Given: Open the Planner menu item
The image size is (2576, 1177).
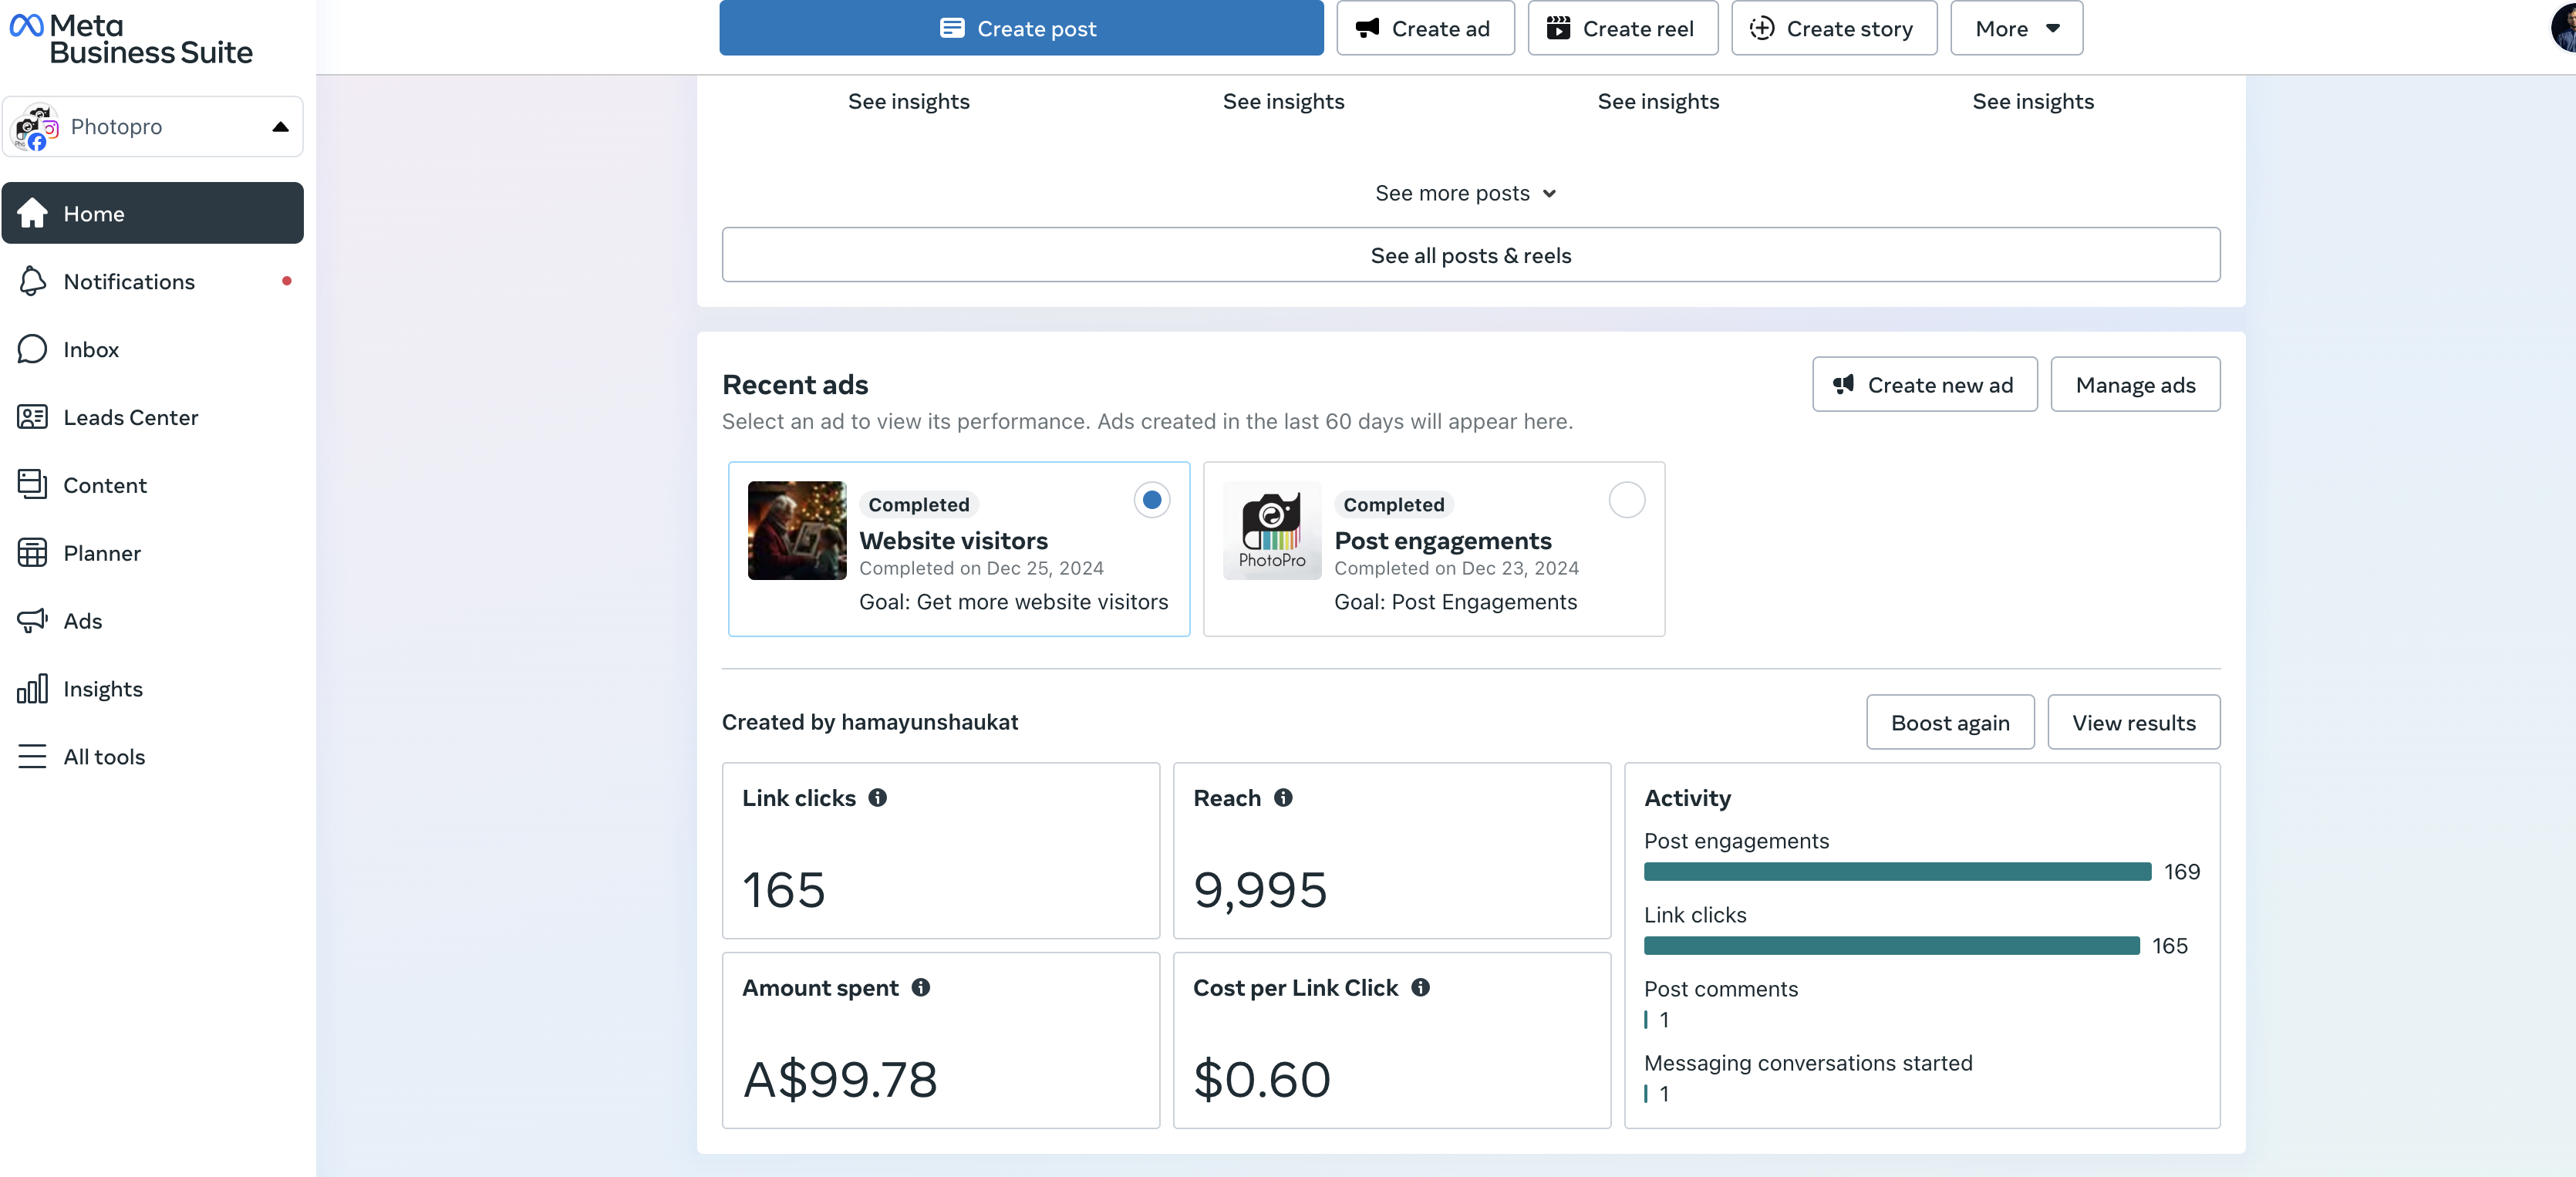Looking at the screenshot, I should (102, 553).
